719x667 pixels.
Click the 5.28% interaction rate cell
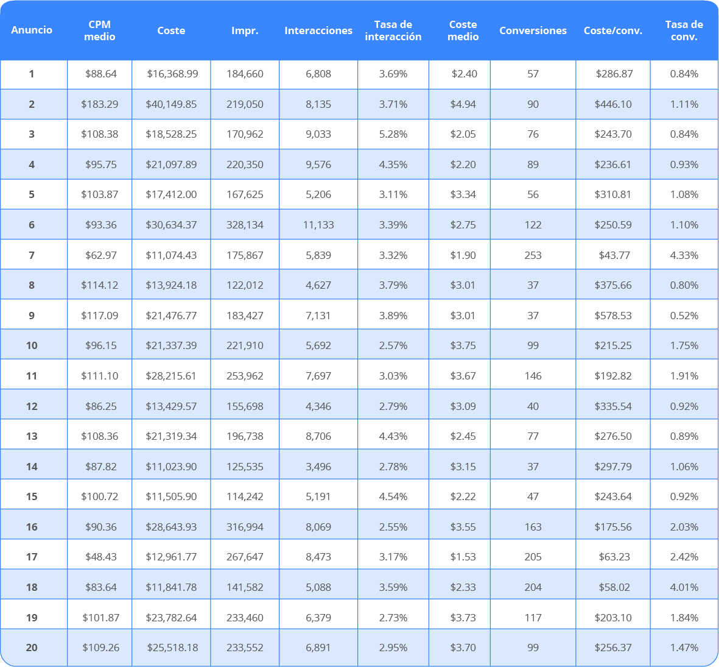[393, 135]
